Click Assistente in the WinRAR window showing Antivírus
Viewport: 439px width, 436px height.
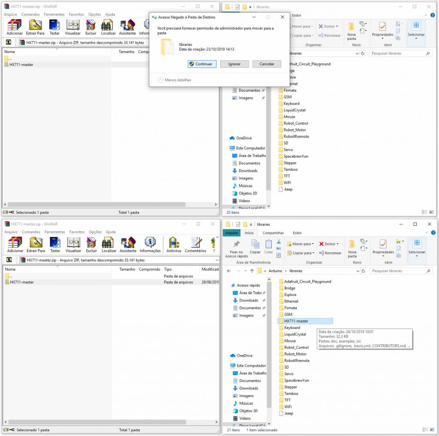click(128, 245)
